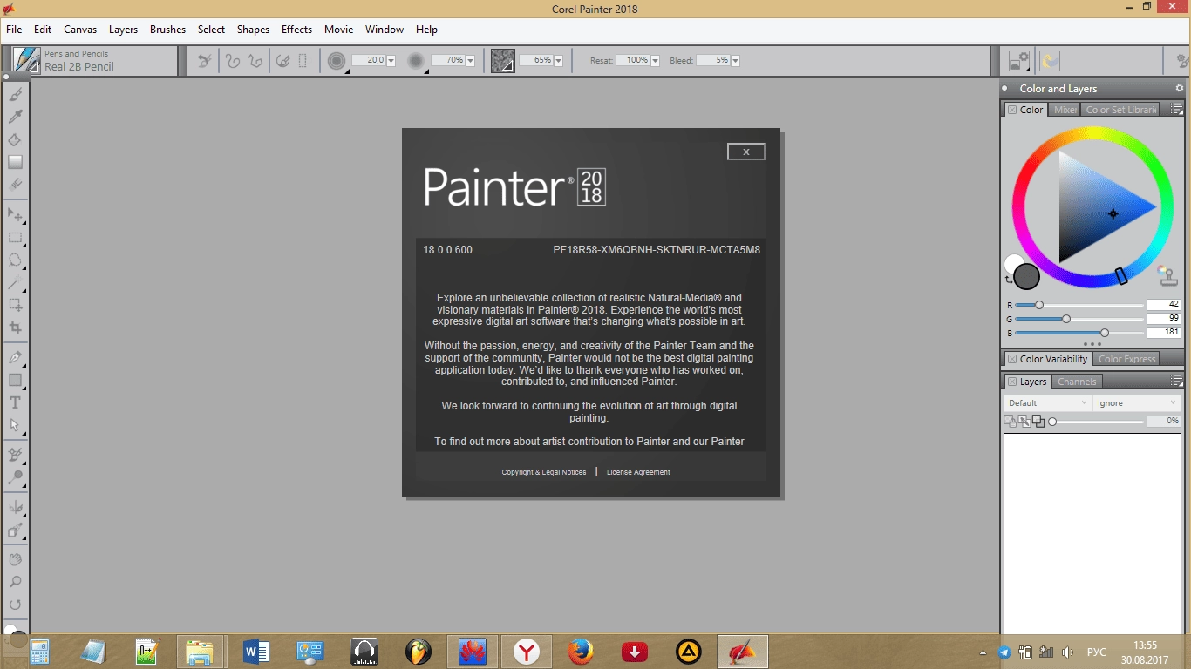Open the Color and Layers panel options gear
This screenshot has width=1191, height=669.
pos(1179,88)
